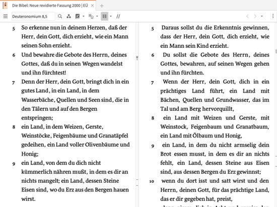The width and height of the screenshot is (277, 207).
Task: Click line 'Denn der Herr, dein Gott, bringt'
Action: [x=75, y=82]
